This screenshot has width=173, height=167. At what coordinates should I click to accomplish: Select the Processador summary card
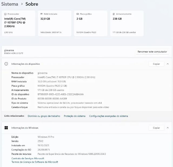click(18, 23)
